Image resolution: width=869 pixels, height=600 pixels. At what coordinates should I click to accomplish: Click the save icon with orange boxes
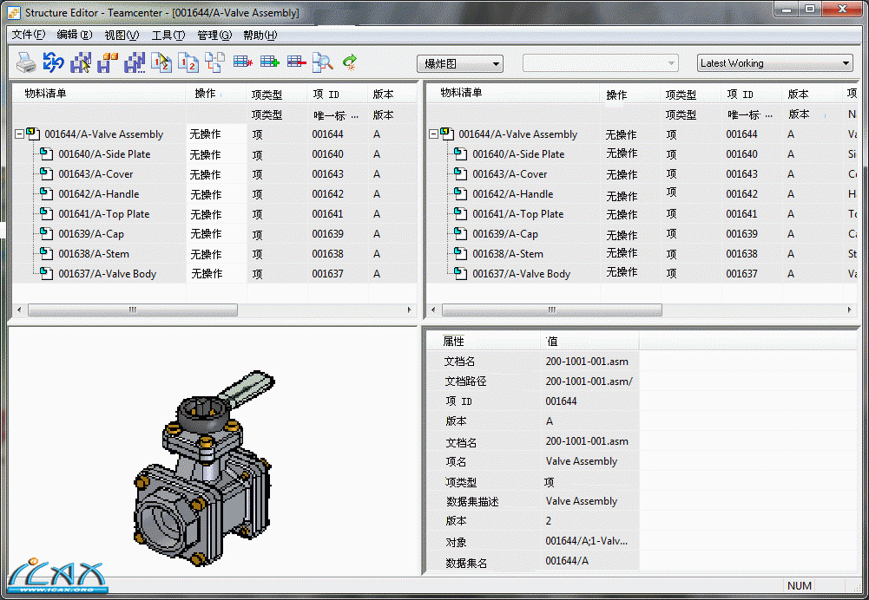click(108, 62)
